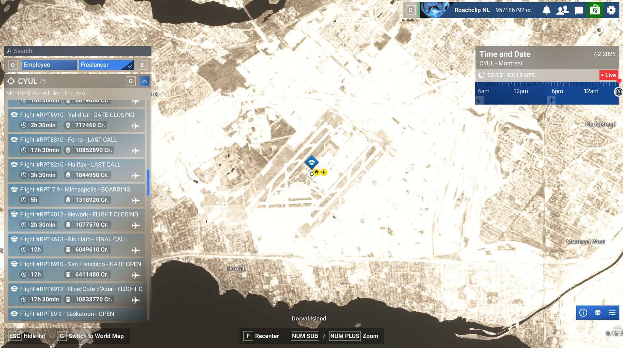Open the notifications bell icon
Image resolution: width=623 pixels, height=348 pixels.
tap(546, 10)
